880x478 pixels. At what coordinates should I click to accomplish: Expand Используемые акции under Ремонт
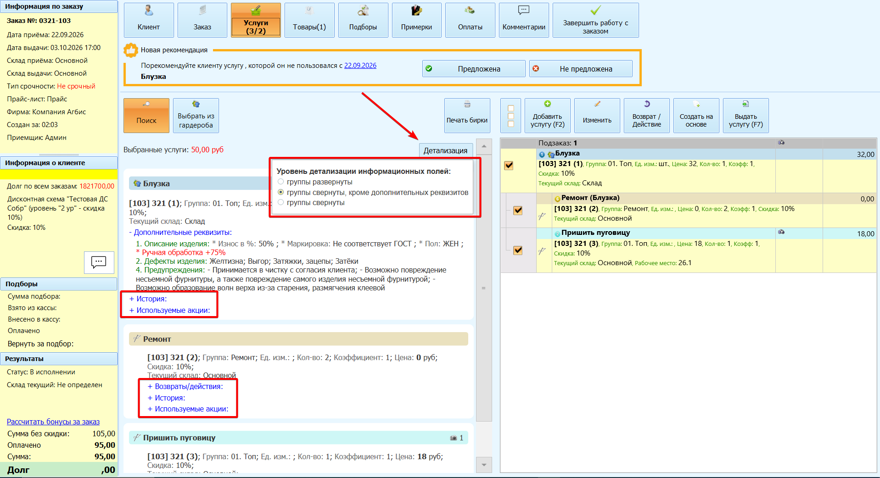pyautogui.click(x=188, y=409)
